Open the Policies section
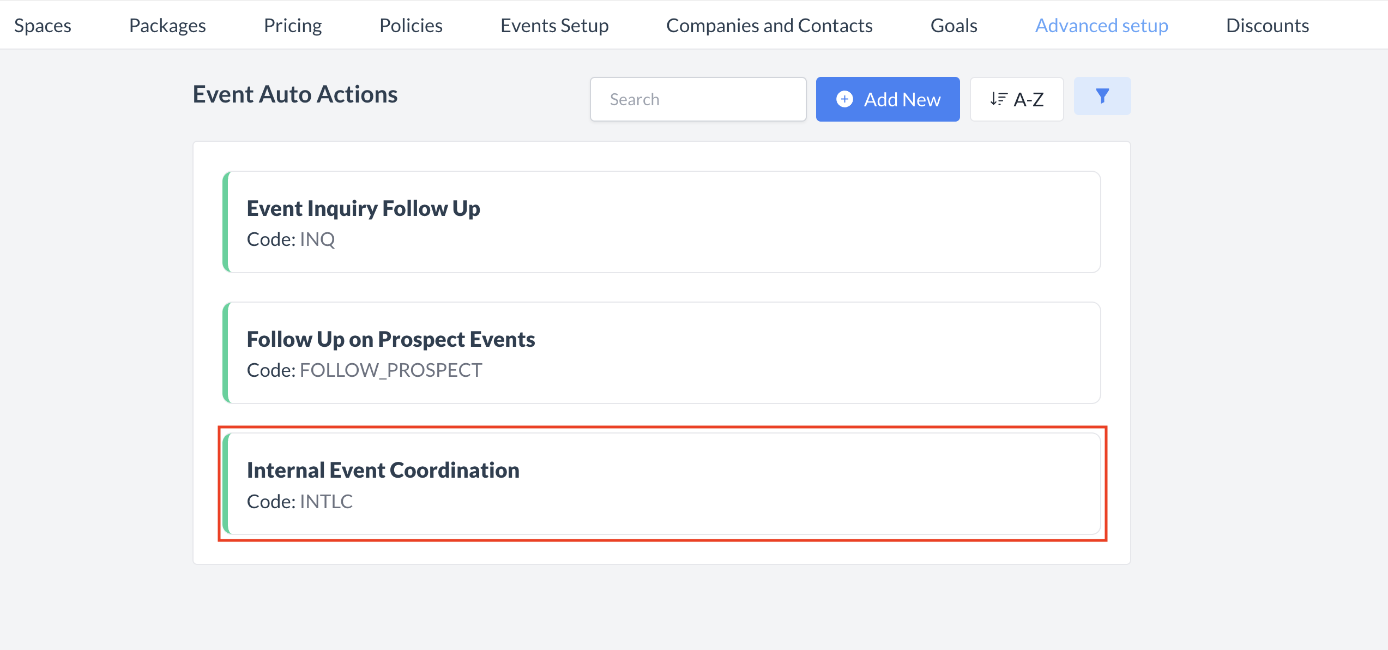Image resolution: width=1388 pixels, height=650 pixels. click(410, 25)
